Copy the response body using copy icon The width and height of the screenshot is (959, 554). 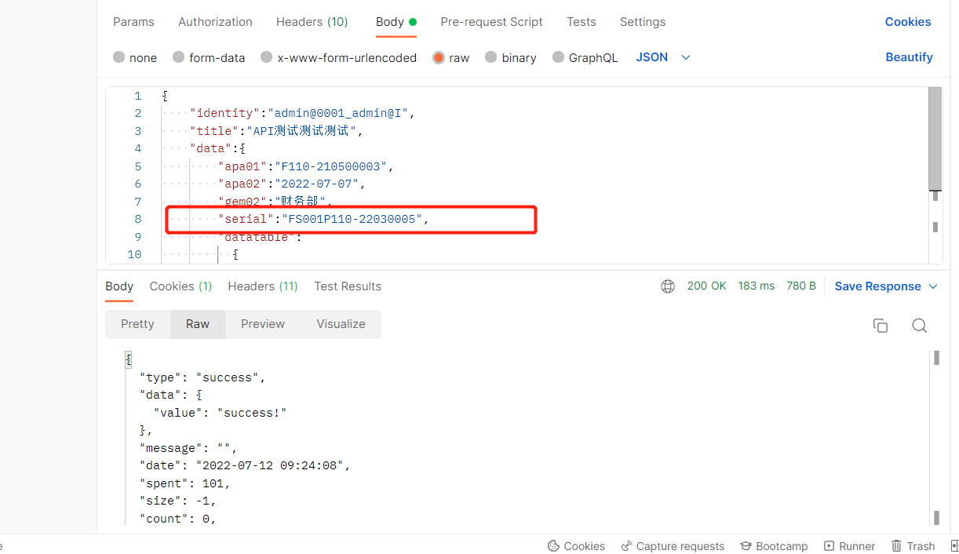tap(881, 326)
